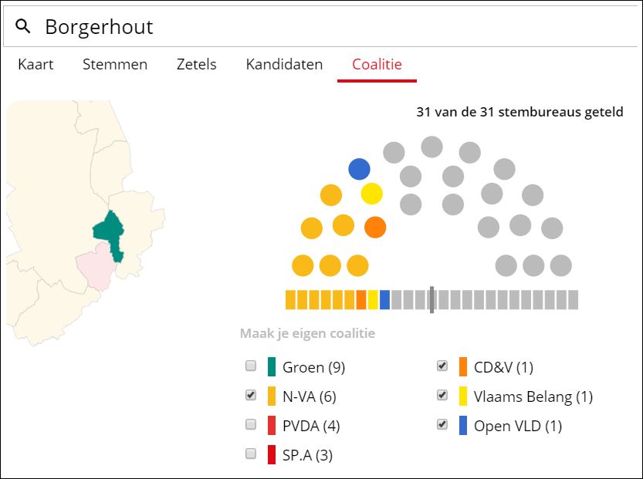Go to the Zetels tab
Viewport: 643px width, 479px height.
[196, 65]
